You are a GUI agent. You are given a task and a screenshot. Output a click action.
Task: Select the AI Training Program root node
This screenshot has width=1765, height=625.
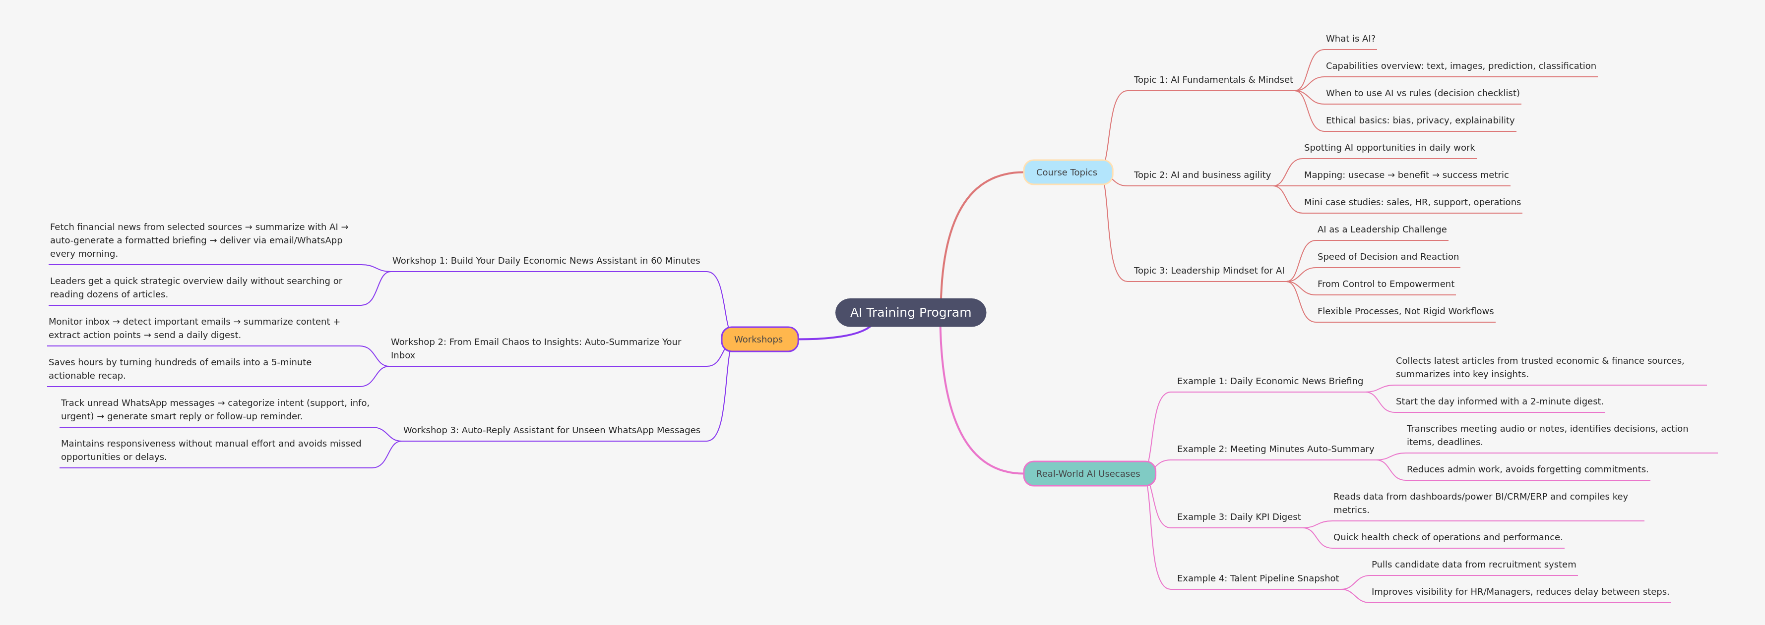pos(911,312)
